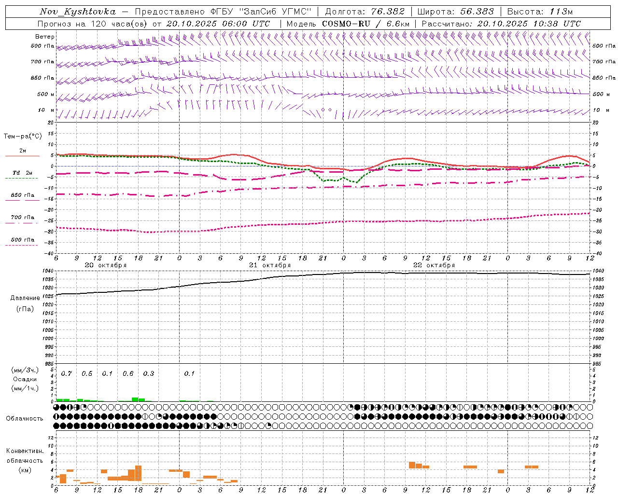The image size is (618, 494).
Task: Click the precipitation value 0.6
Action: tap(128, 374)
